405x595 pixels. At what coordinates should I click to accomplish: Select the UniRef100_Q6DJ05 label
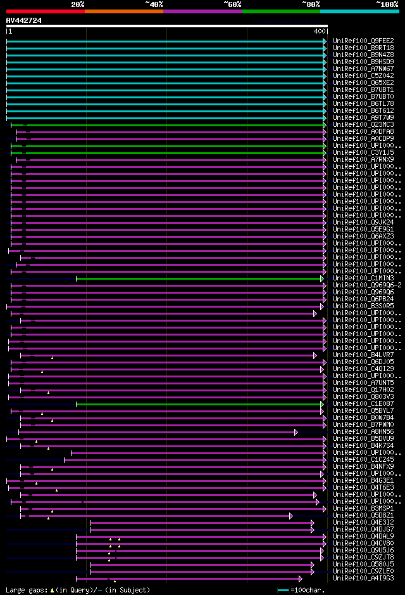(363, 362)
